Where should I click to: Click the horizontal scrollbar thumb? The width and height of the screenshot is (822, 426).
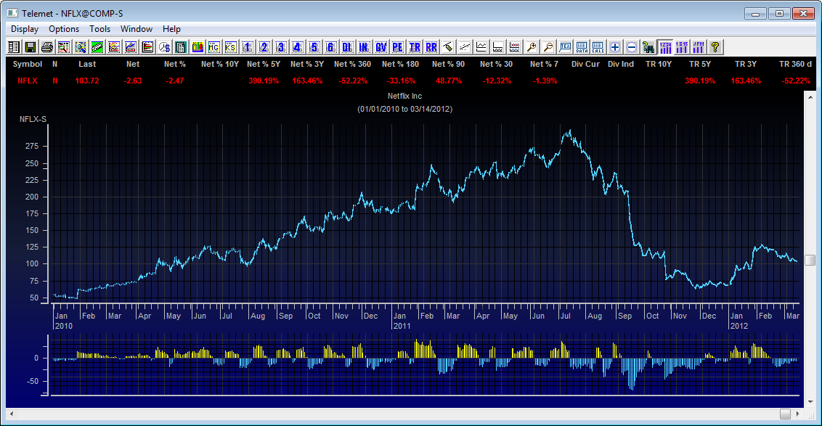(x=785, y=414)
